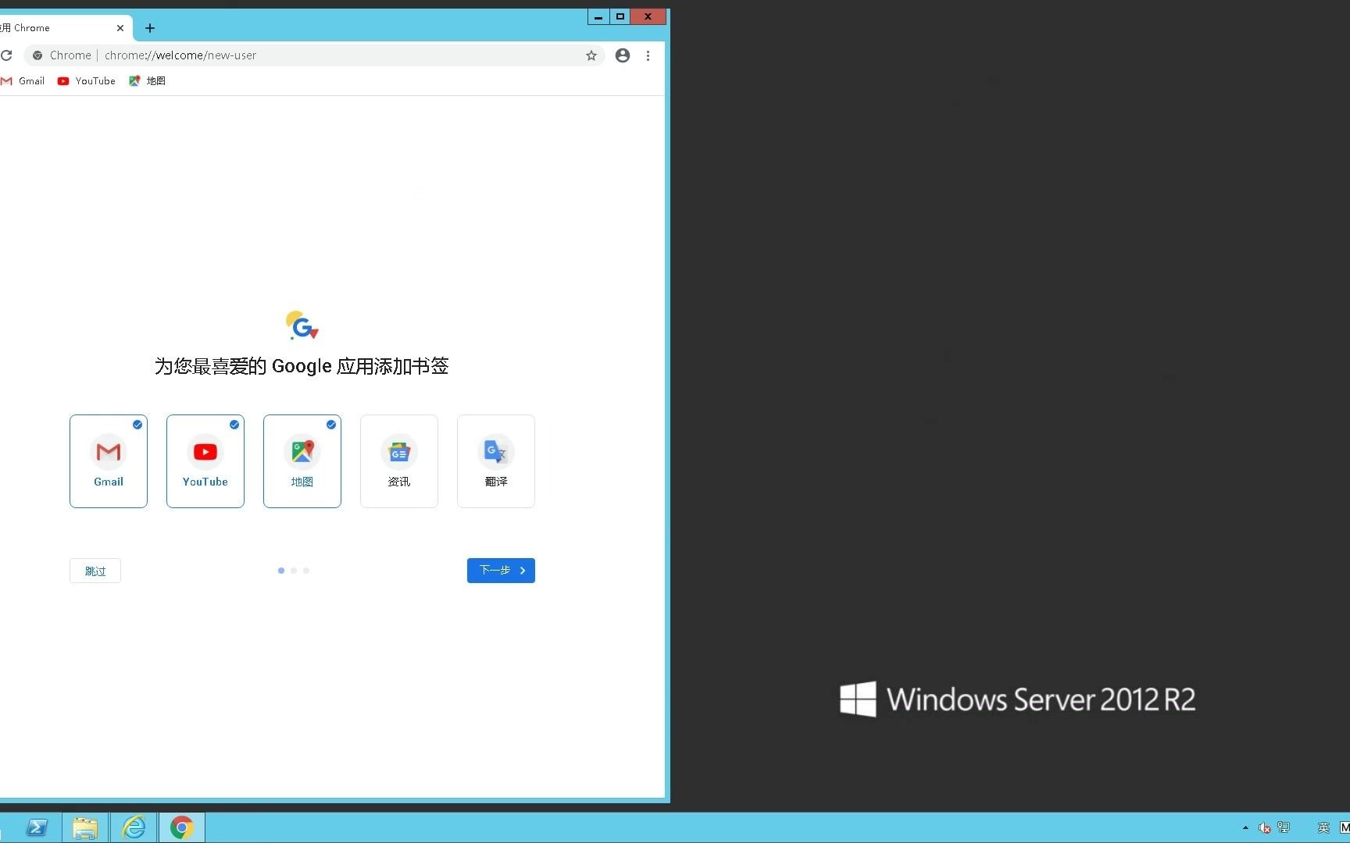
Task: Click the muted volume tray icon
Action: pyautogui.click(x=1264, y=828)
